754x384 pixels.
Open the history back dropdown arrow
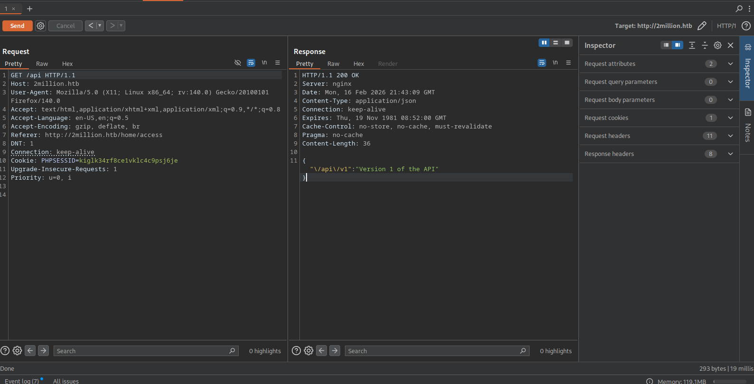coord(100,26)
